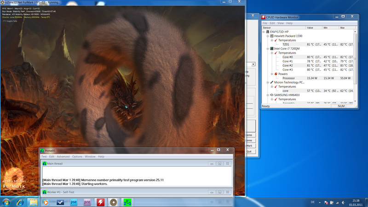Switch to Prime95 green taskbar icon
Image resolution: width=368 pixels, height=207 pixels.
[x=127, y=202]
